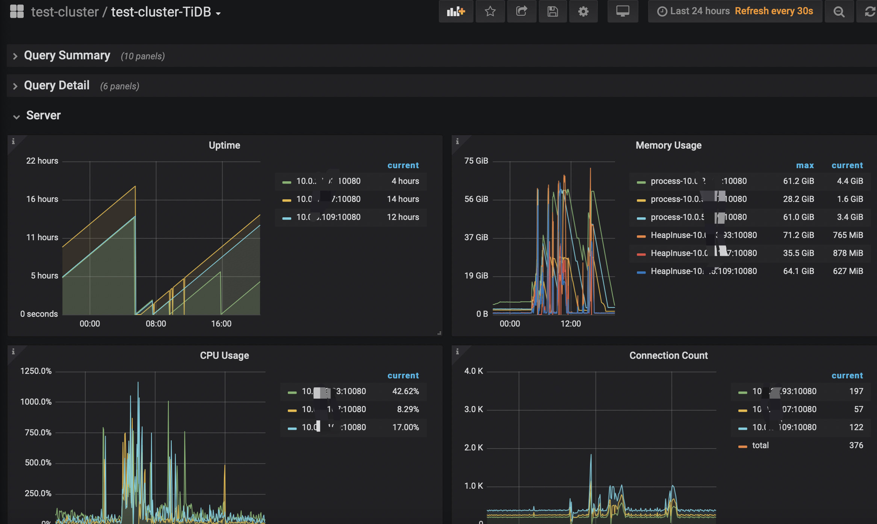Image resolution: width=877 pixels, height=524 pixels.
Task: Sort Memory Usage legend by max column
Action: click(804, 166)
